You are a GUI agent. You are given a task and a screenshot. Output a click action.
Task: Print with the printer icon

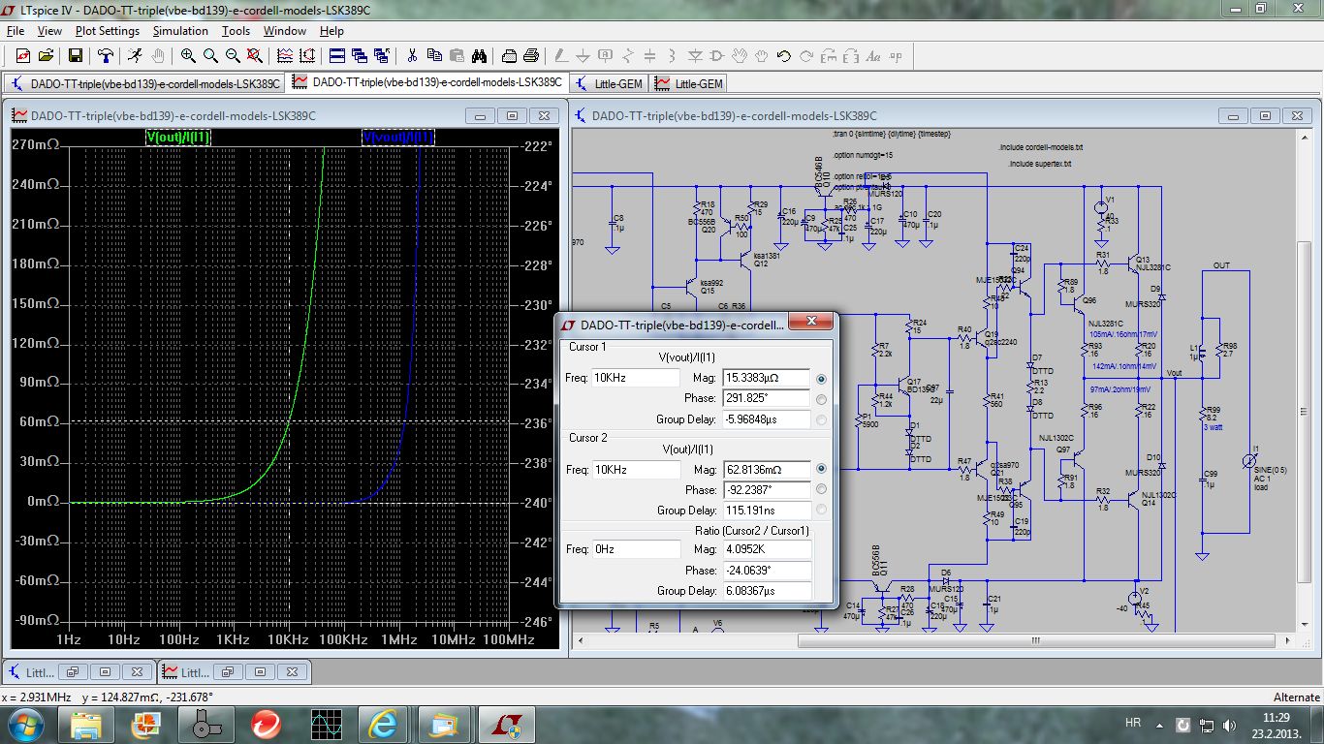pyautogui.click(x=531, y=55)
